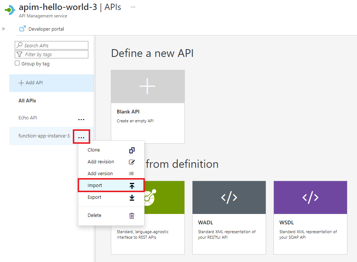Open the Echo API ellipsis menu
This screenshot has width=357, height=262.
coord(81,119)
